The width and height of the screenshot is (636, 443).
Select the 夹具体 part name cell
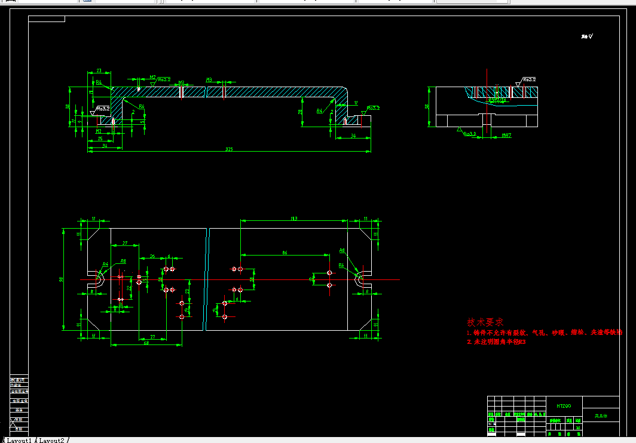[x=601, y=416]
